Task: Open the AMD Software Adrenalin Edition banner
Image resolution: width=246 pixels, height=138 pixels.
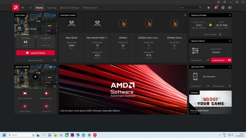Action: coord(123,90)
